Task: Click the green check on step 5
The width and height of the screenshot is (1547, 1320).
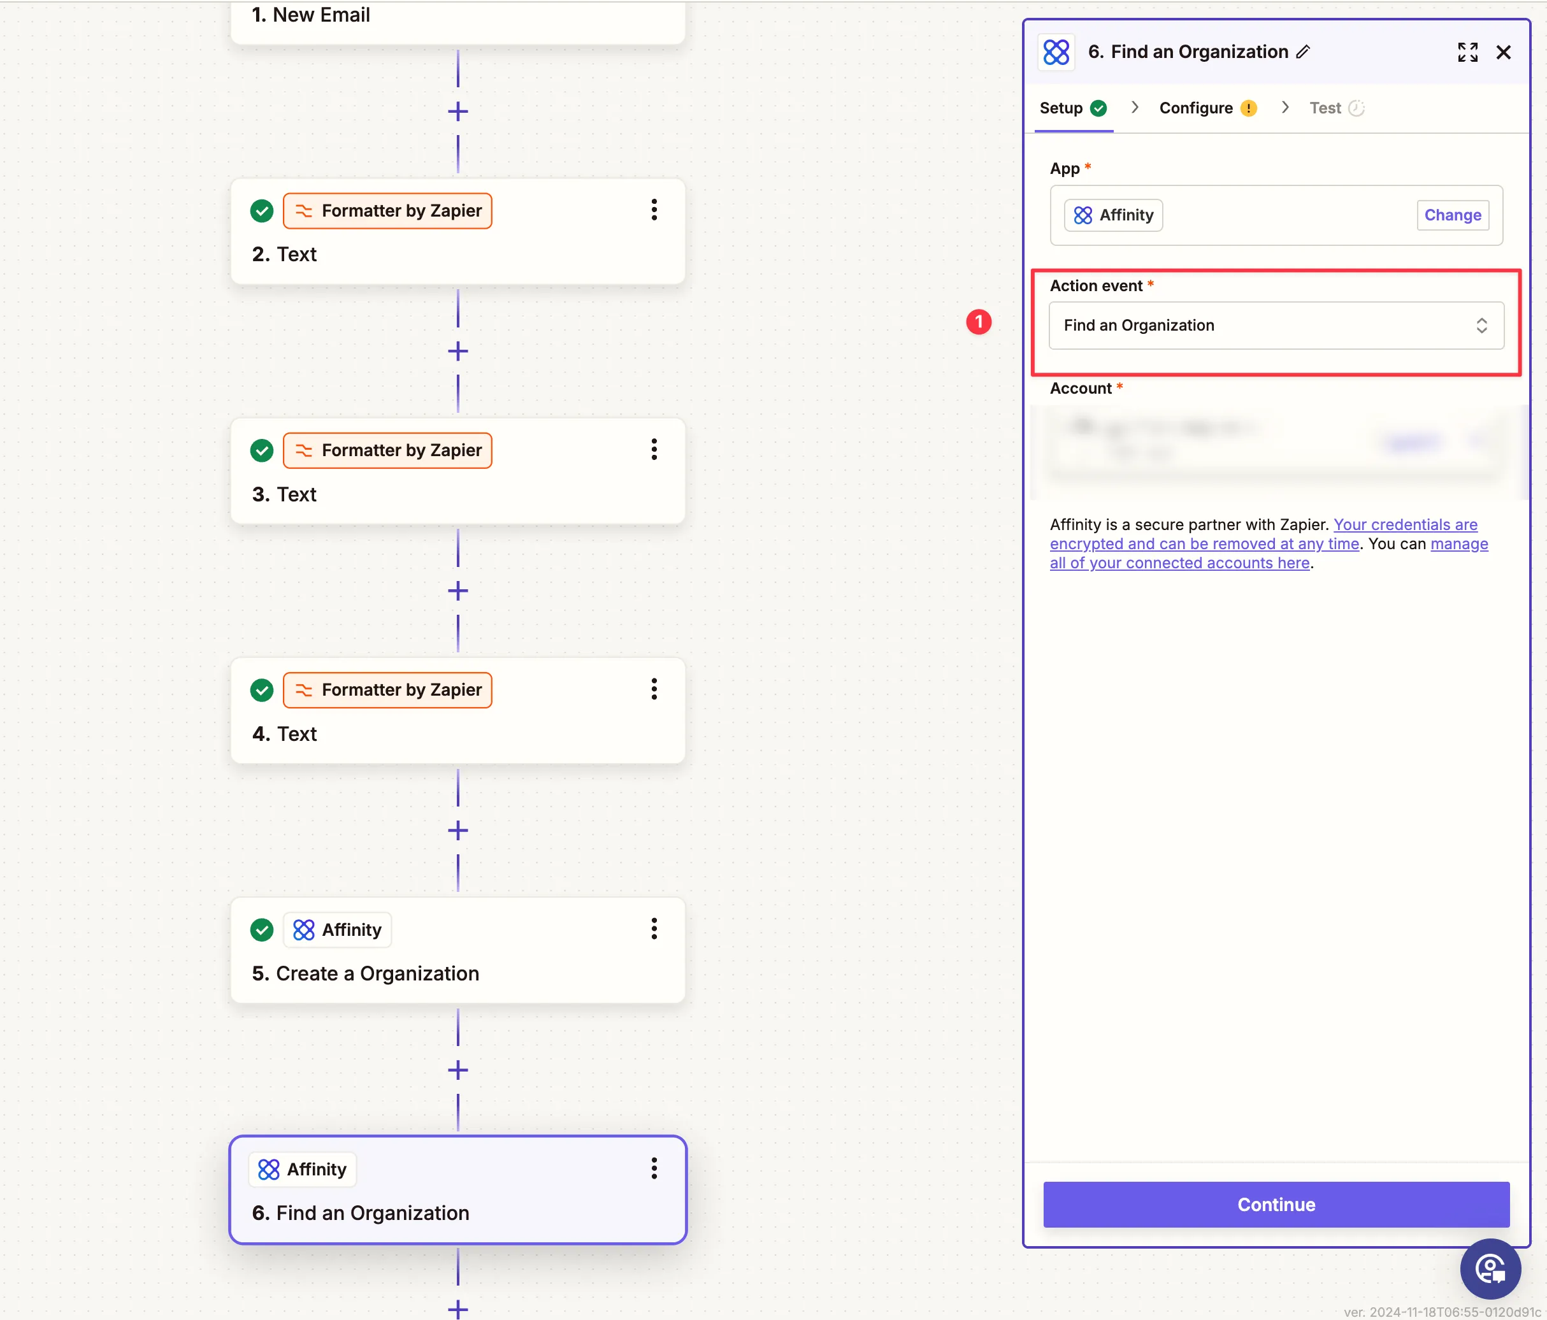Action: tap(261, 930)
